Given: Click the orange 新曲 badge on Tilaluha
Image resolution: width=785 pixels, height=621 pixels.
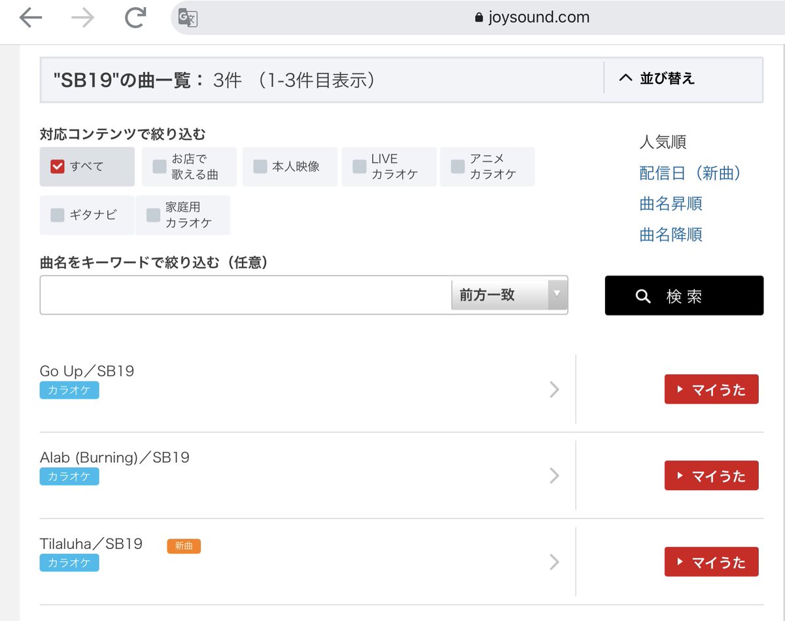Looking at the screenshot, I should (184, 546).
